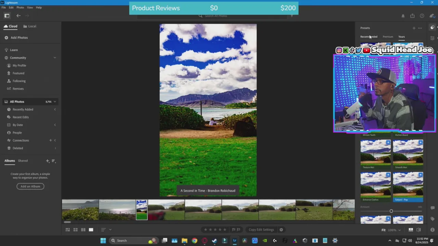The height and width of the screenshot is (246, 438).
Task: Switch to square grid view
Action: click(75, 230)
